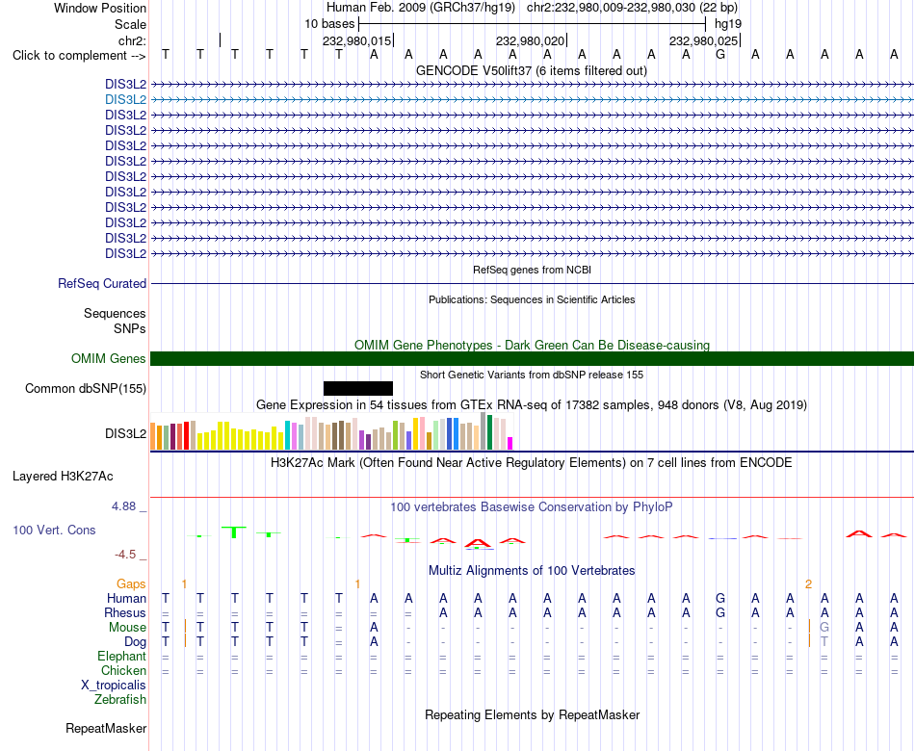The width and height of the screenshot is (915, 751).
Task: Click the magenta last bar in GTEx chart
Action: [510, 444]
